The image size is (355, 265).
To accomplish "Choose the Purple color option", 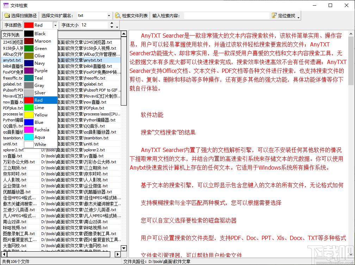I will pyautogui.click(x=41, y=71).
